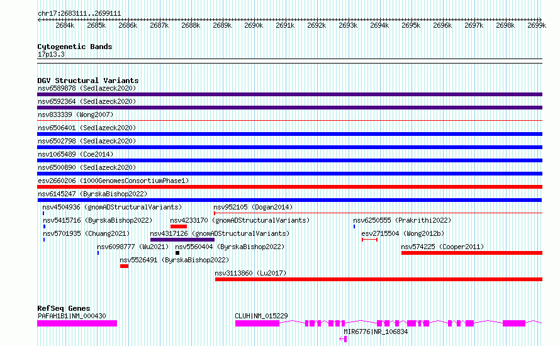Click the nsv6589878 (Sedlazeck2020) variant label
Viewport: 560px width, 346px height.
pyautogui.click(x=87, y=88)
